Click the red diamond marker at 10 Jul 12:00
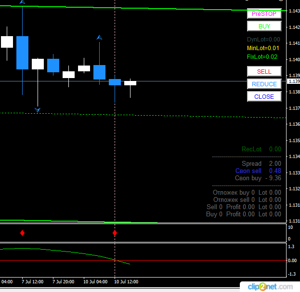Image resolution: width=300 pixels, height=292 pixels. tap(115, 233)
